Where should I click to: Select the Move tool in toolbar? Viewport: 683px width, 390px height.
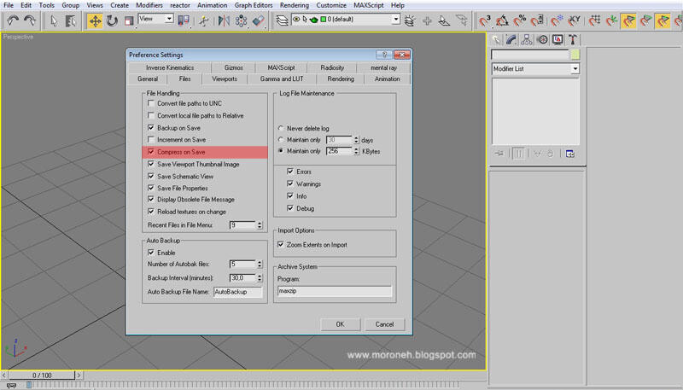click(x=95, y=20)
